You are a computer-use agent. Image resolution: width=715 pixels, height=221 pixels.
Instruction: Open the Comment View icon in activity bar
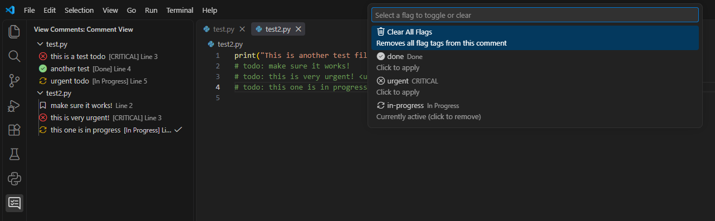click(14, 203)
